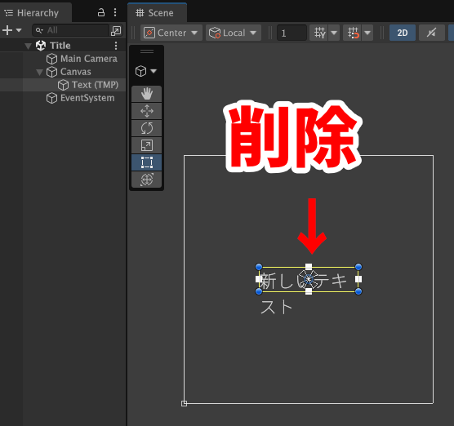Screen dimensions: 454x426
Task: Click the top-right blue corner handle
Action: pyautogui.click(x=358, y=267)
